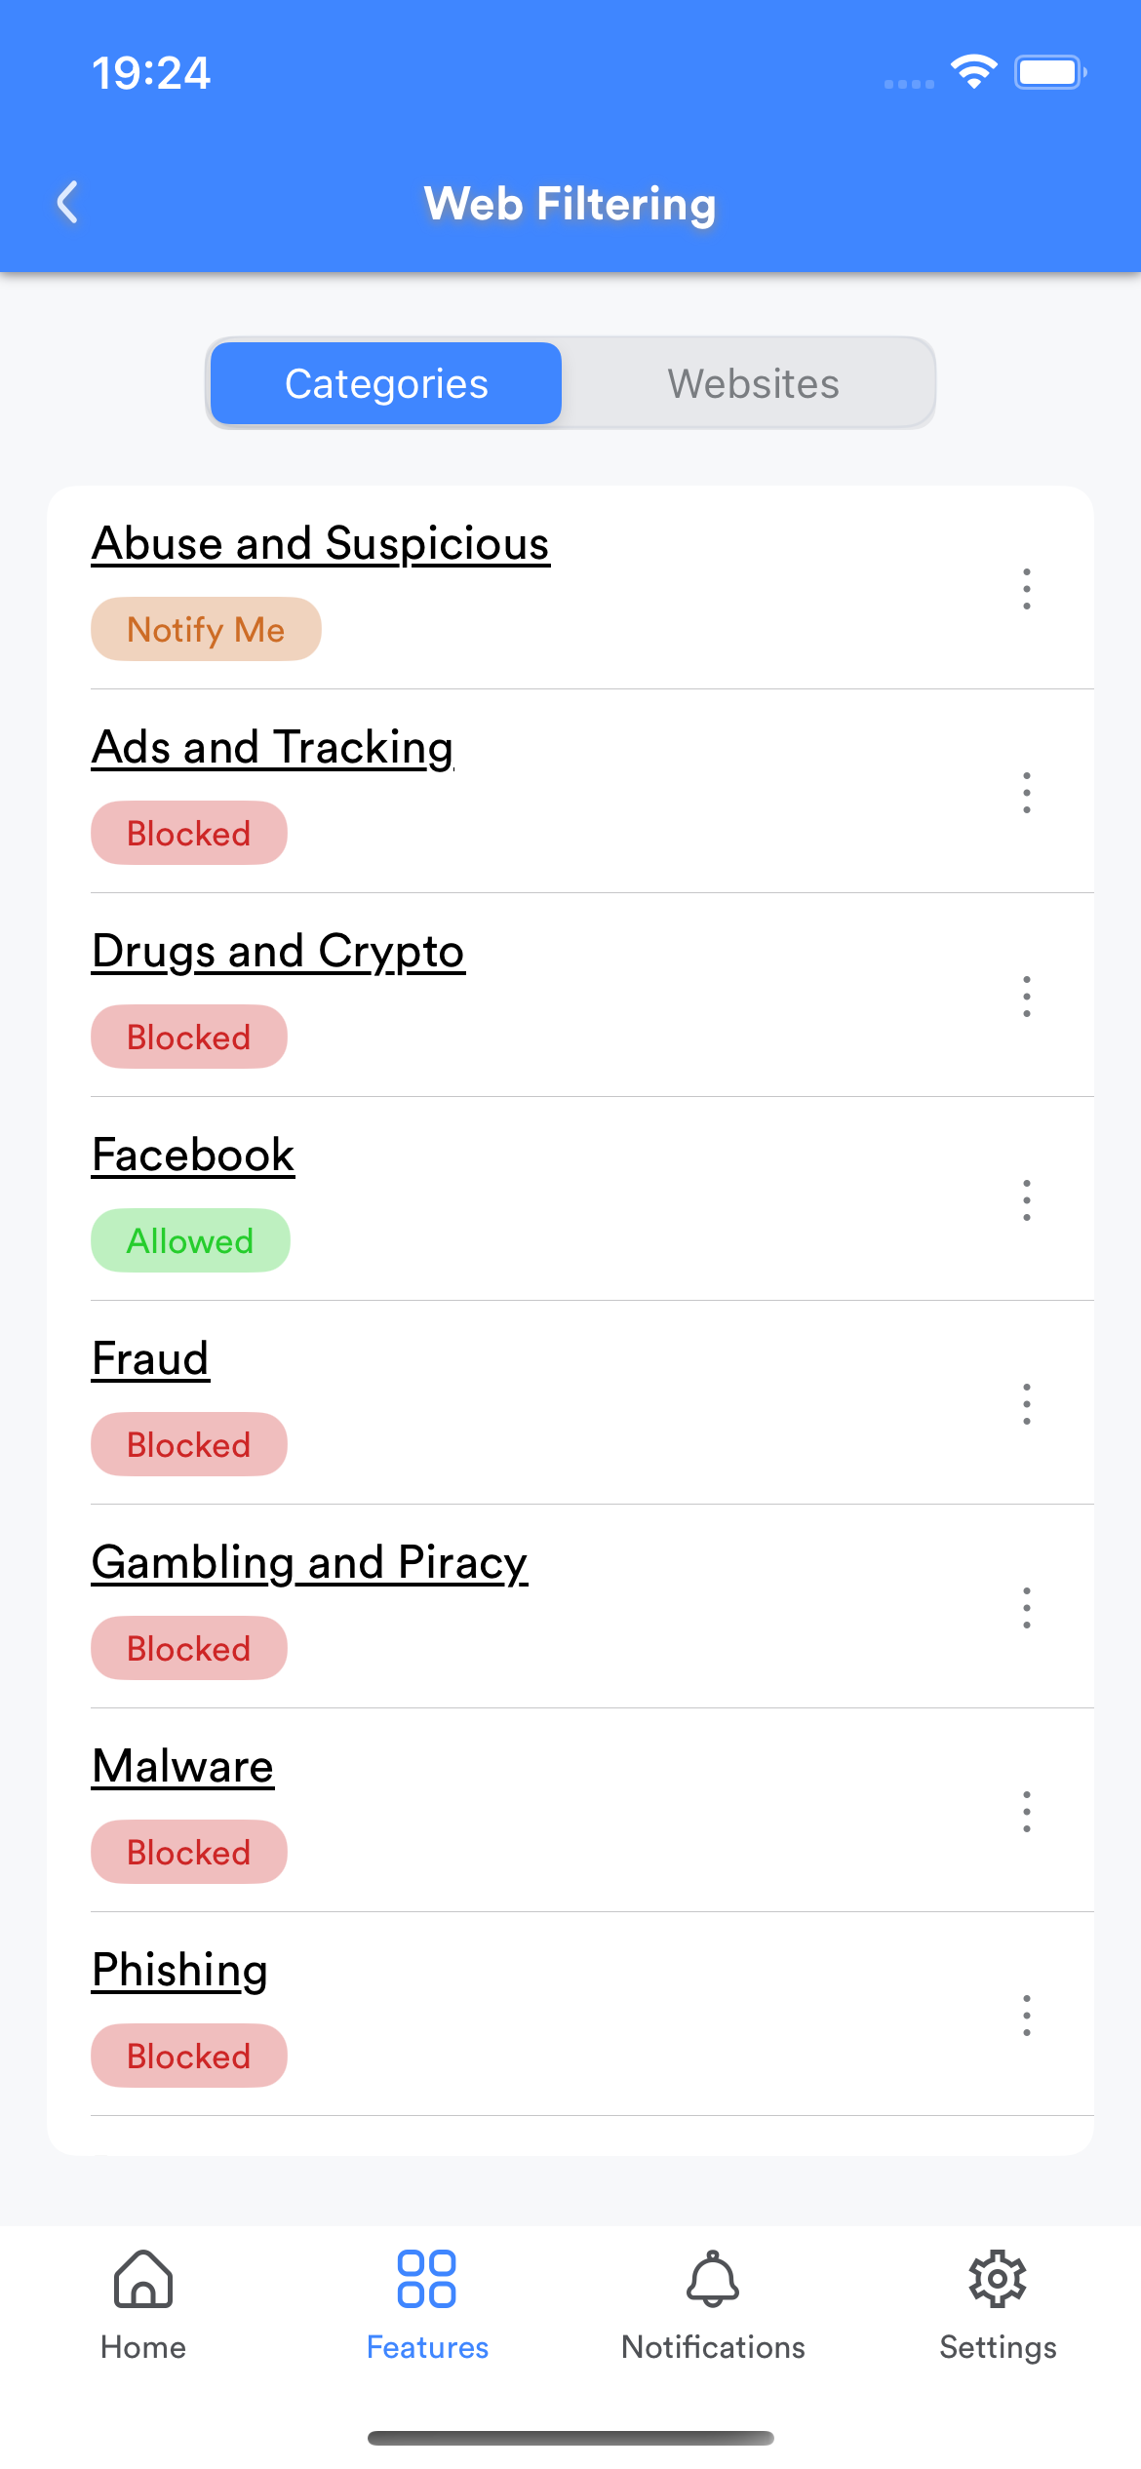Tap the Blocked badge under Phishing

click(x=189, y=2056)
